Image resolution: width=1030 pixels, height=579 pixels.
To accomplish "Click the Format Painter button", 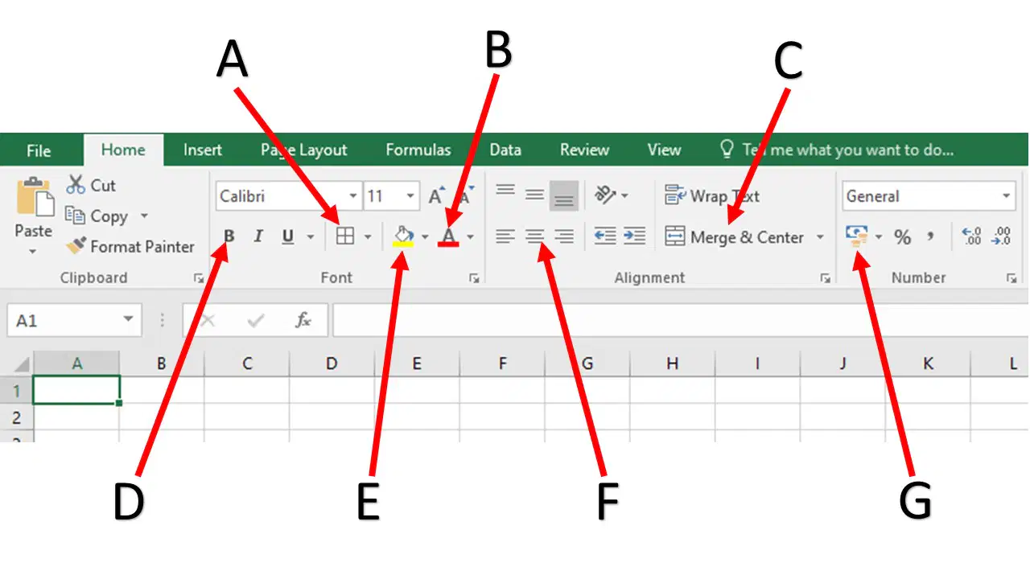I will tap(130, 247).
